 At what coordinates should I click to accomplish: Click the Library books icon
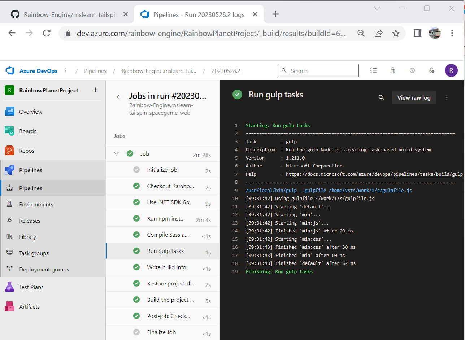coord(10,237)
